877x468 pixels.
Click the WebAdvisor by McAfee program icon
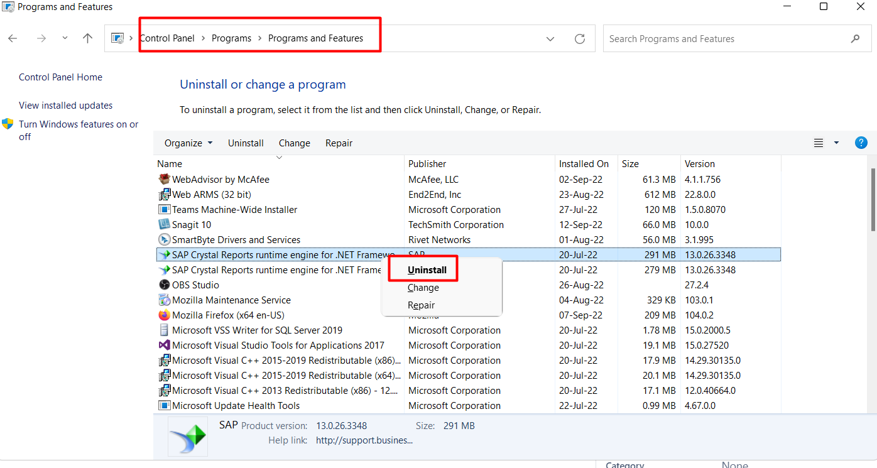(164, 180)
